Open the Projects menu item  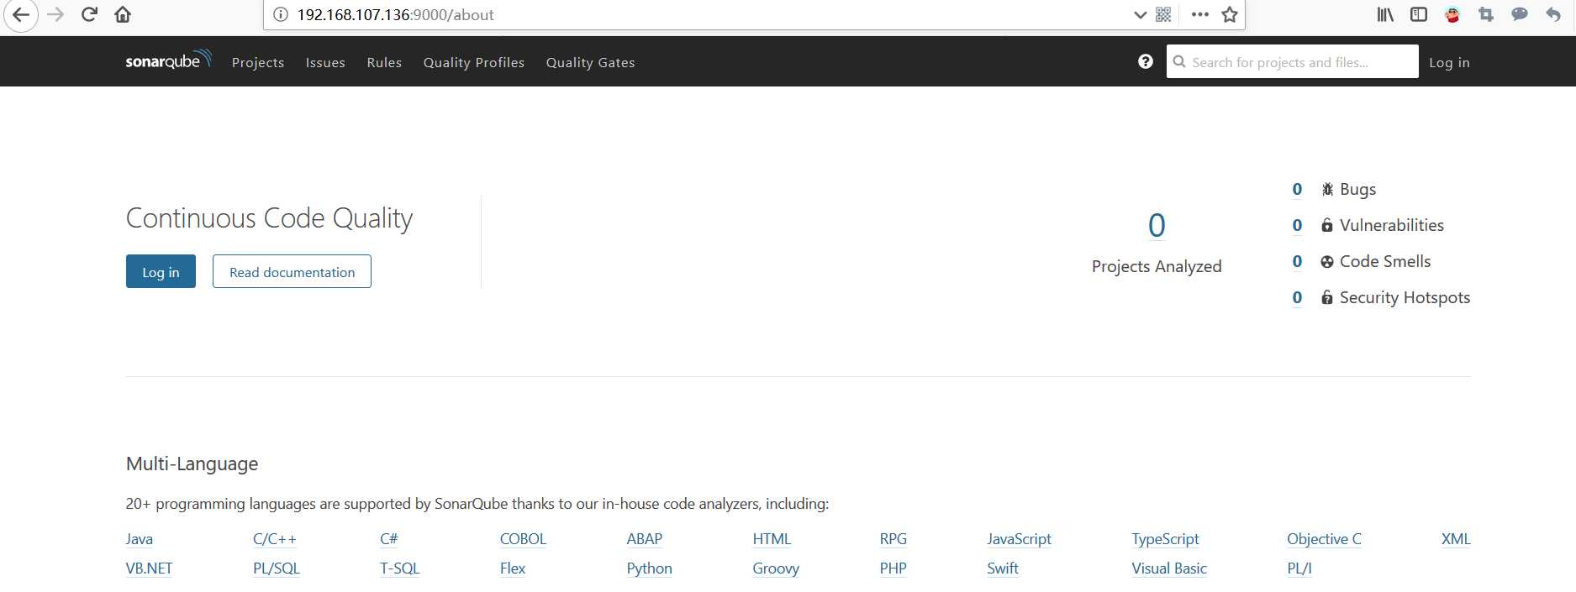tap(258, 62)
